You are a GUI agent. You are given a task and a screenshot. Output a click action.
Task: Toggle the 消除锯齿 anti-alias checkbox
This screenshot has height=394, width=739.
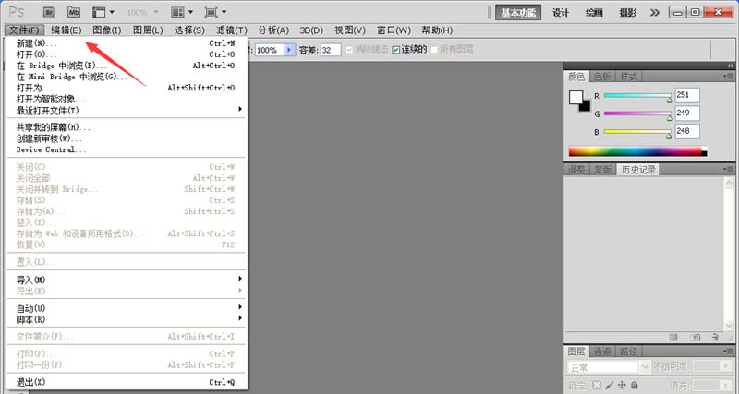tap(349, 50)
